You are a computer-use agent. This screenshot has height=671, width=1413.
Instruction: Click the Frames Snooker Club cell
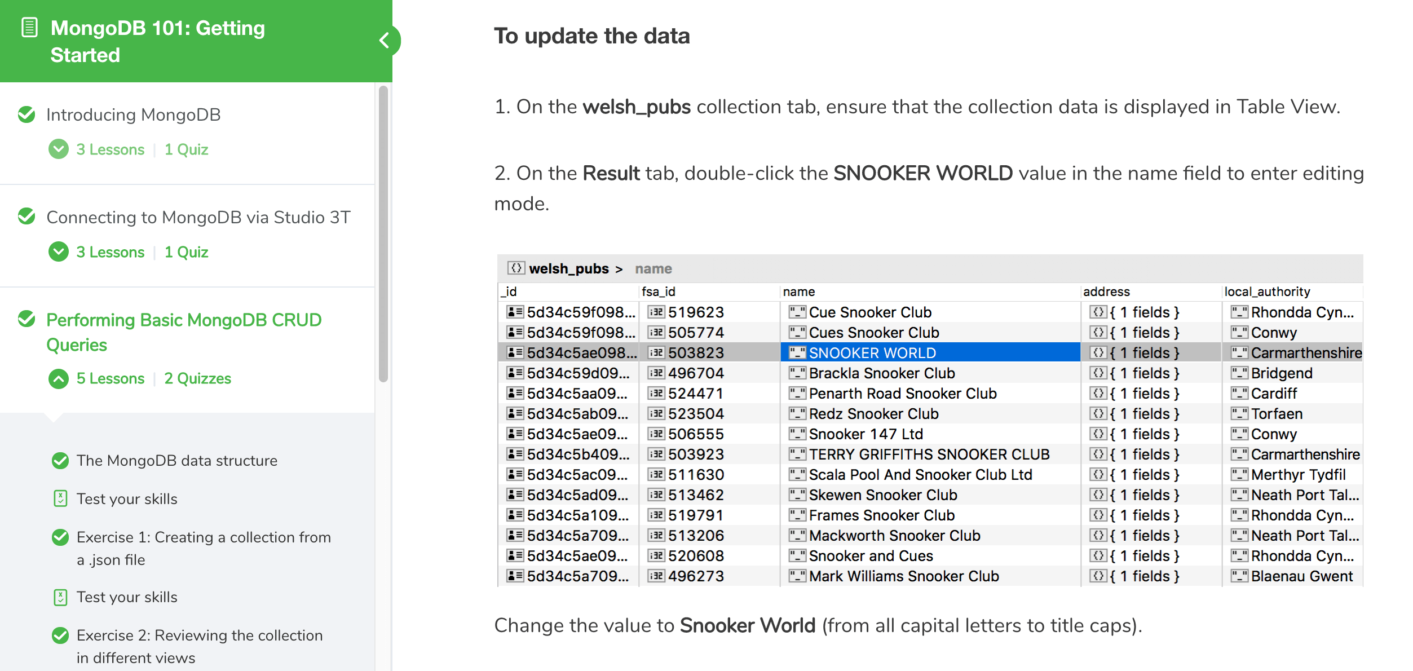(930, 515)
